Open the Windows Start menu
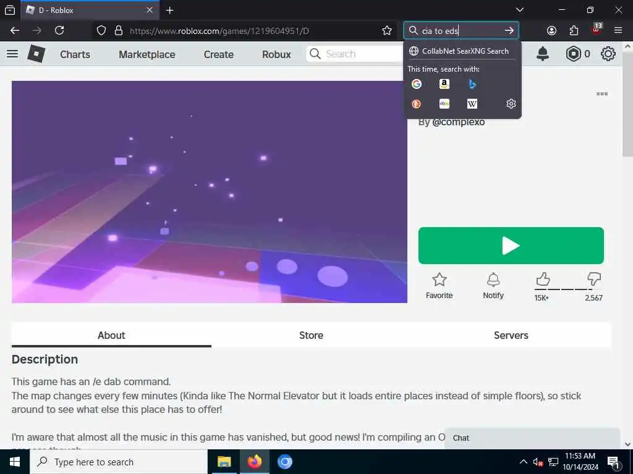Viewport: 633px width, 474px height. pyautogui.click(x=15, y=462)
